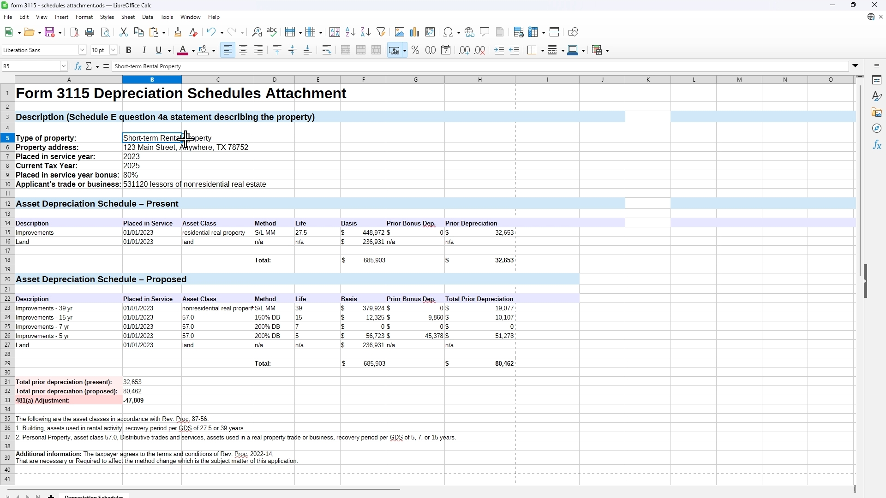Click the AutoFilter funnel icon
The image size is (886, 498).
(x=381, y=32)
